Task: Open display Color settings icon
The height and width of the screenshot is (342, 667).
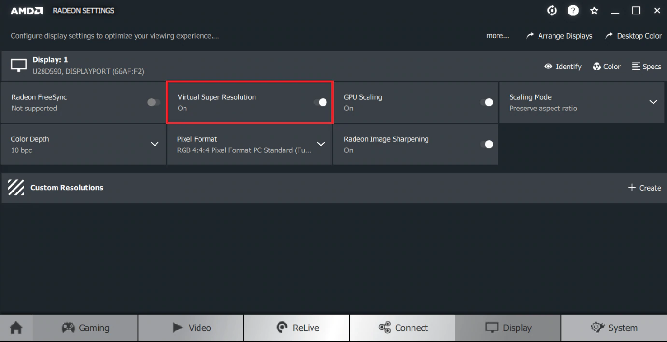Action: (597, 67)
